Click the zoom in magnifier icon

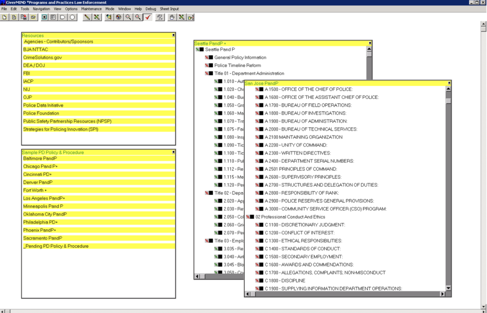point(138,18)
